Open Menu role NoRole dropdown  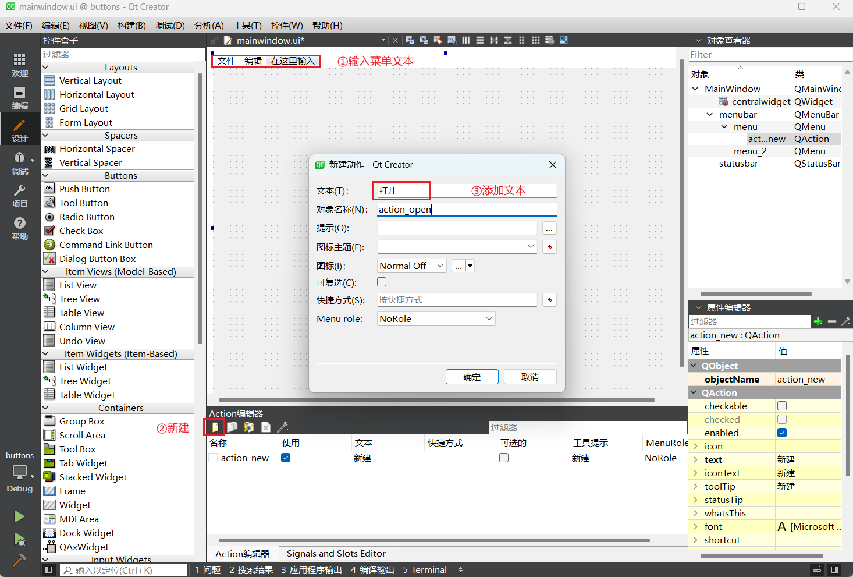436,319
